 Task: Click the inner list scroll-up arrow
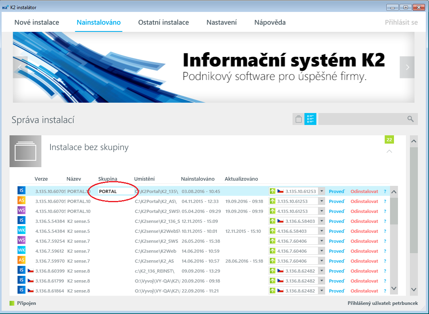click(x=394, y=192)
